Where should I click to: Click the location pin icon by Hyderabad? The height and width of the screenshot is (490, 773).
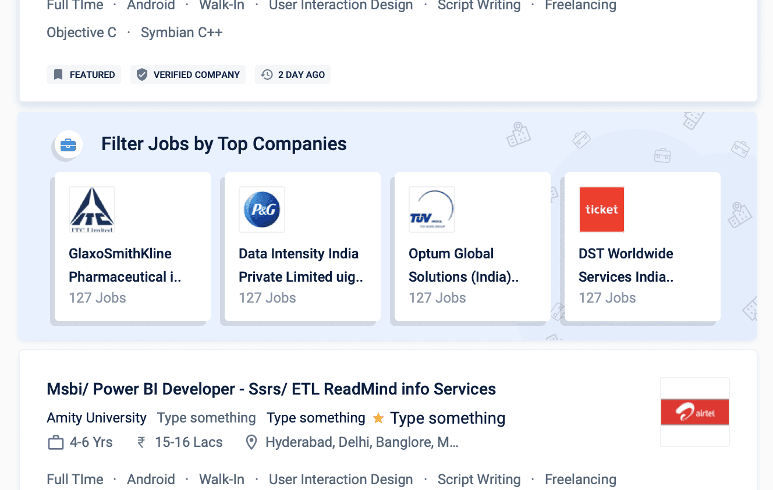[x=251, y=443]
